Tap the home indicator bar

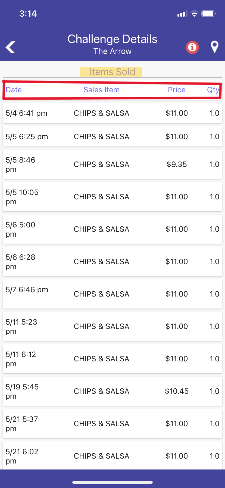tap(112, 482)
